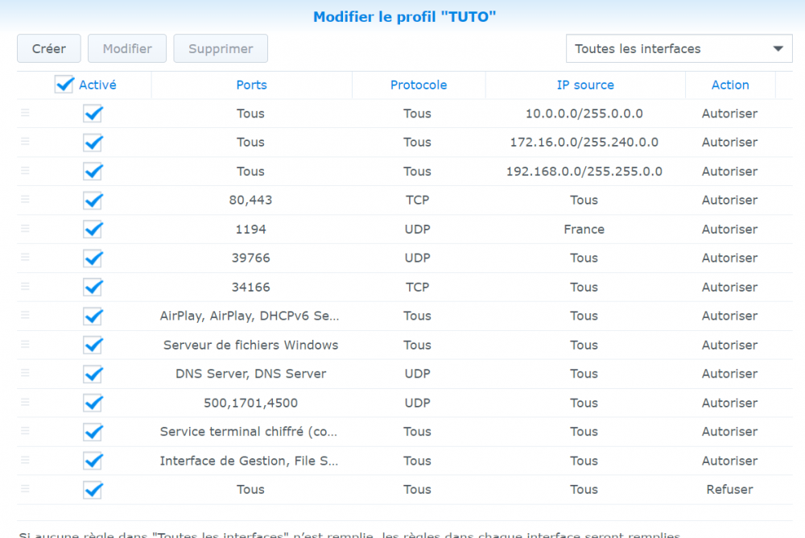805x538 pixels.
Task: Click the drag handle of the 34166 rule
Action: tap(25, 286)
